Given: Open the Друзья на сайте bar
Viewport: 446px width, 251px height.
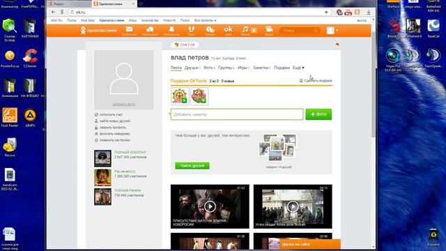Looking at the screenshot, I should (x=310, y=244).
